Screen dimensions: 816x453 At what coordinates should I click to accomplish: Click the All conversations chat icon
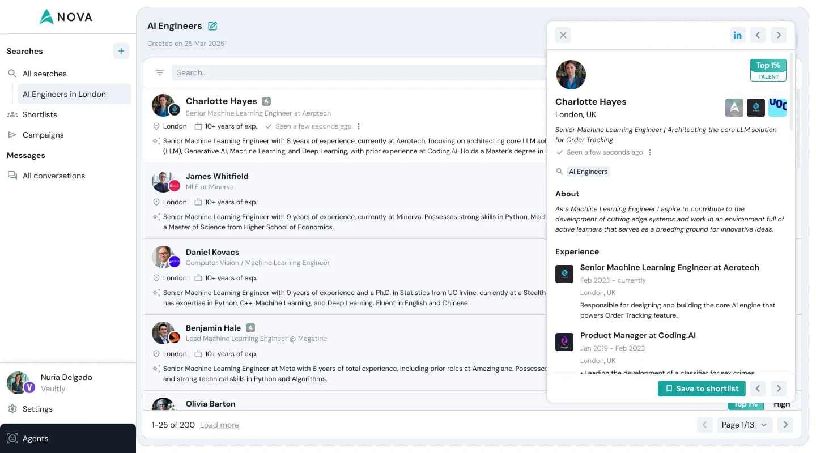click(x=12, y=176)
